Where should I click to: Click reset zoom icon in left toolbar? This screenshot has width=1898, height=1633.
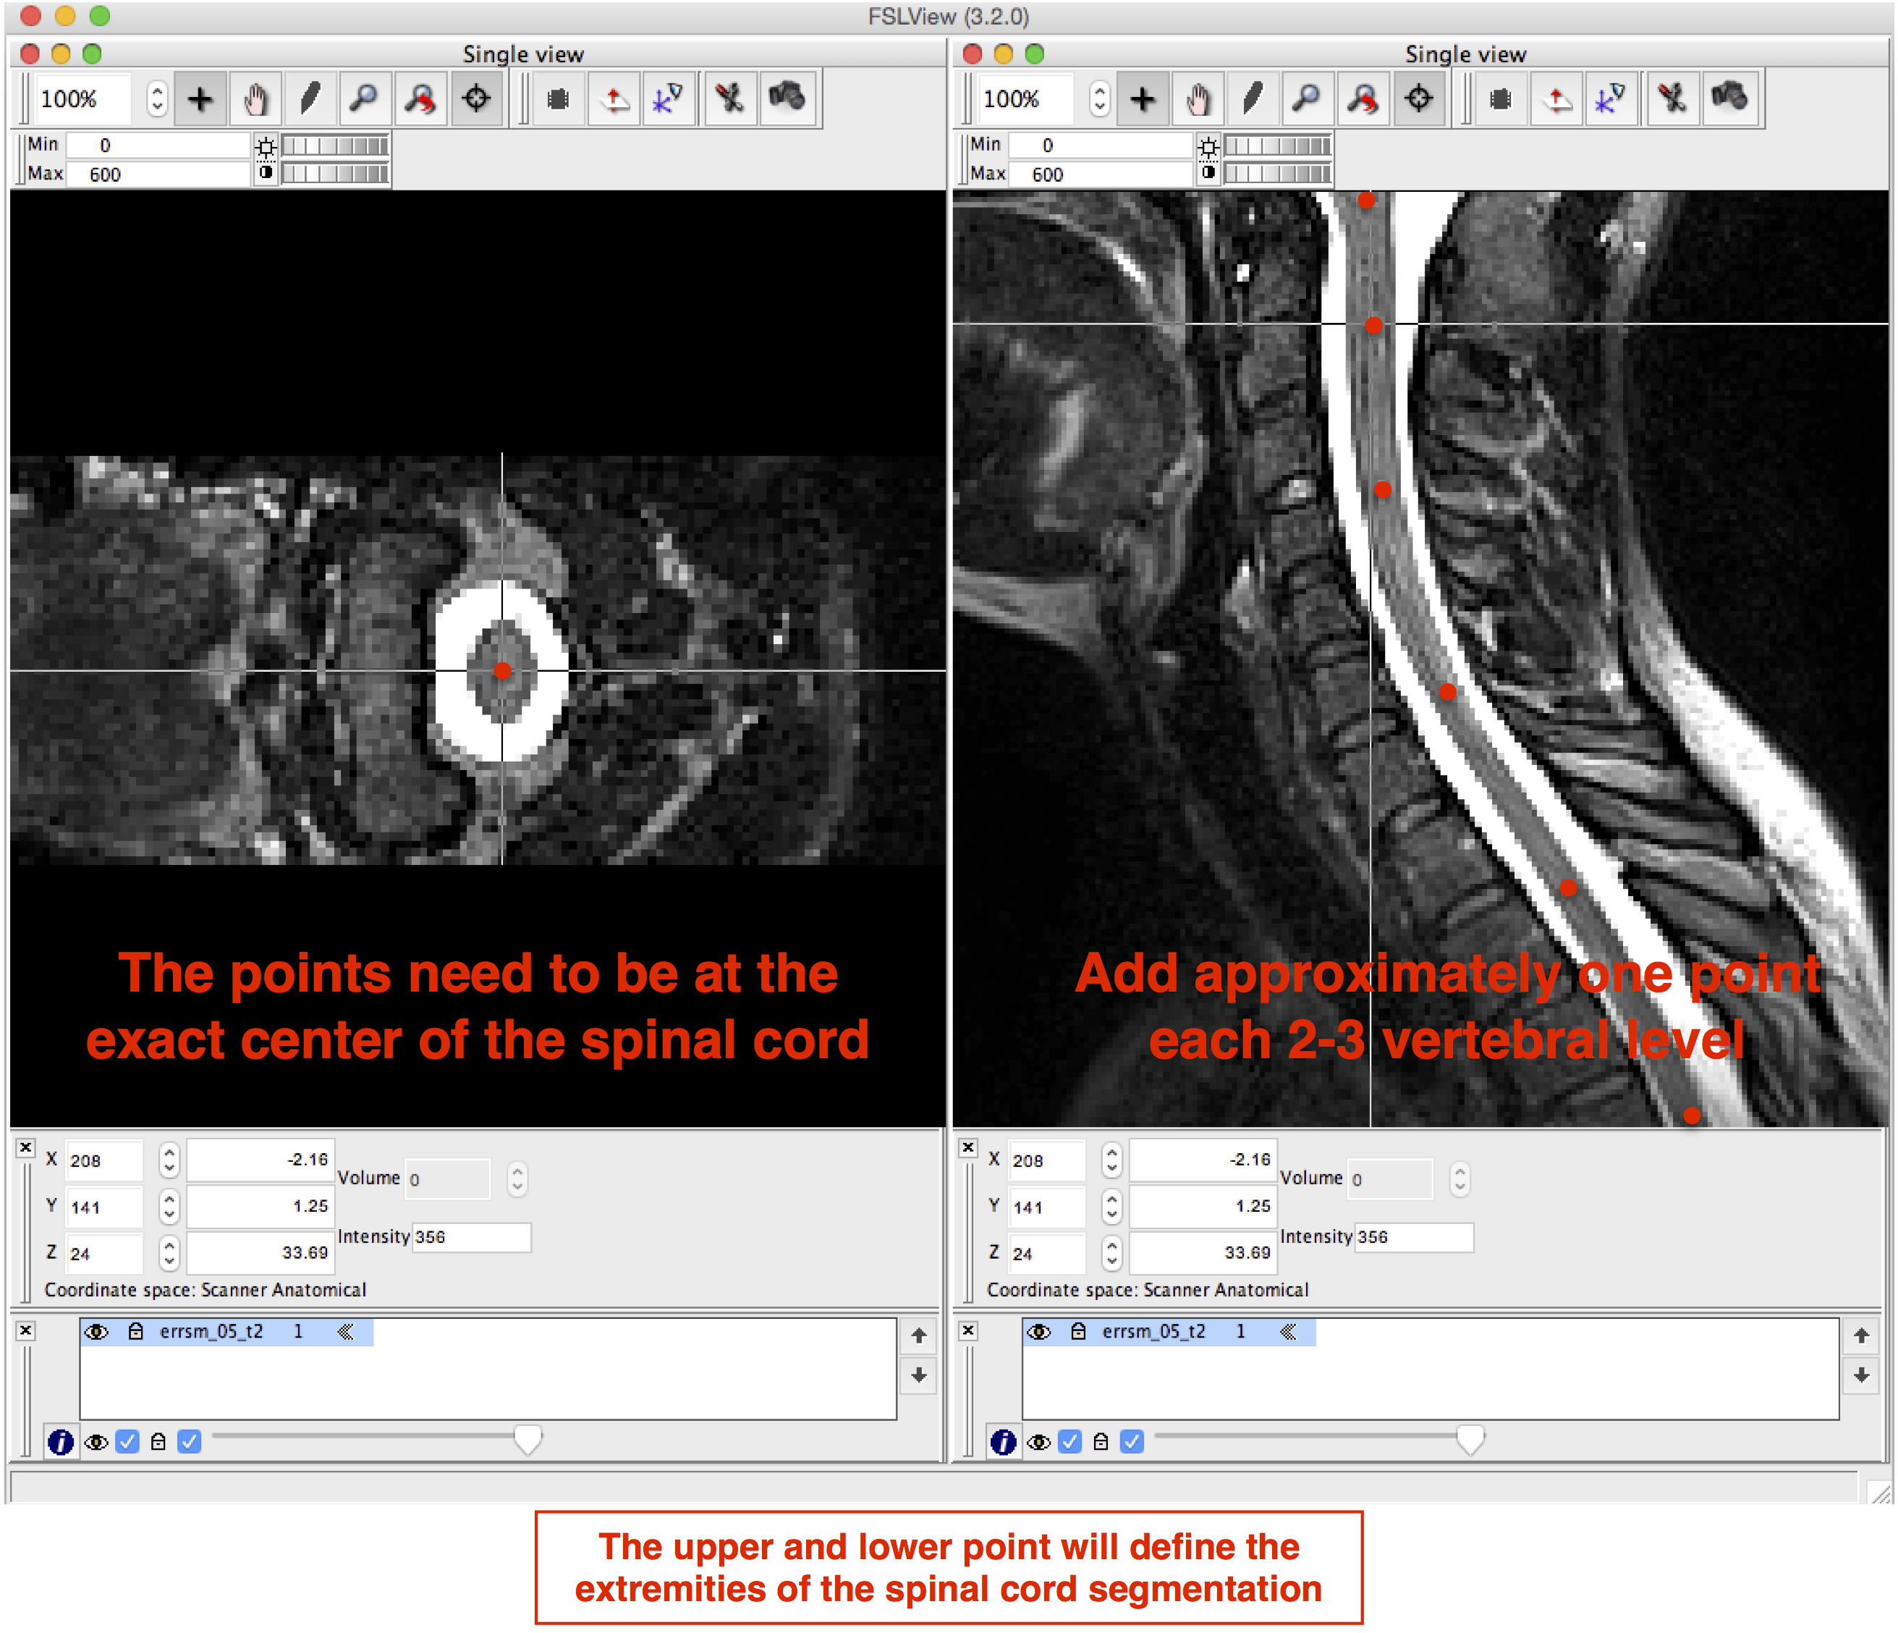420,98
